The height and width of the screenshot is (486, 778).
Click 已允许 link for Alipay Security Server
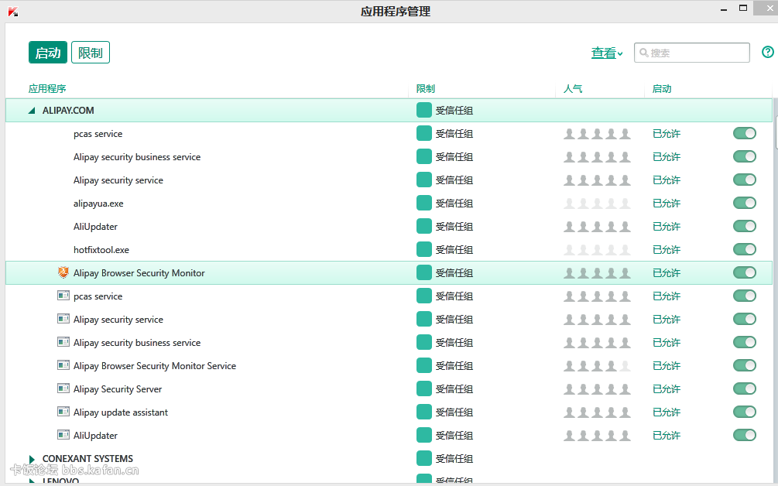(x=667, y=388)
